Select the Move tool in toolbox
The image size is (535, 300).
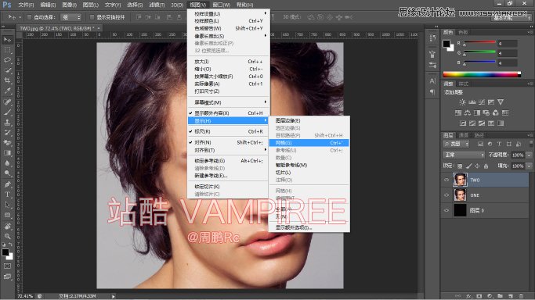pos(7,40)
